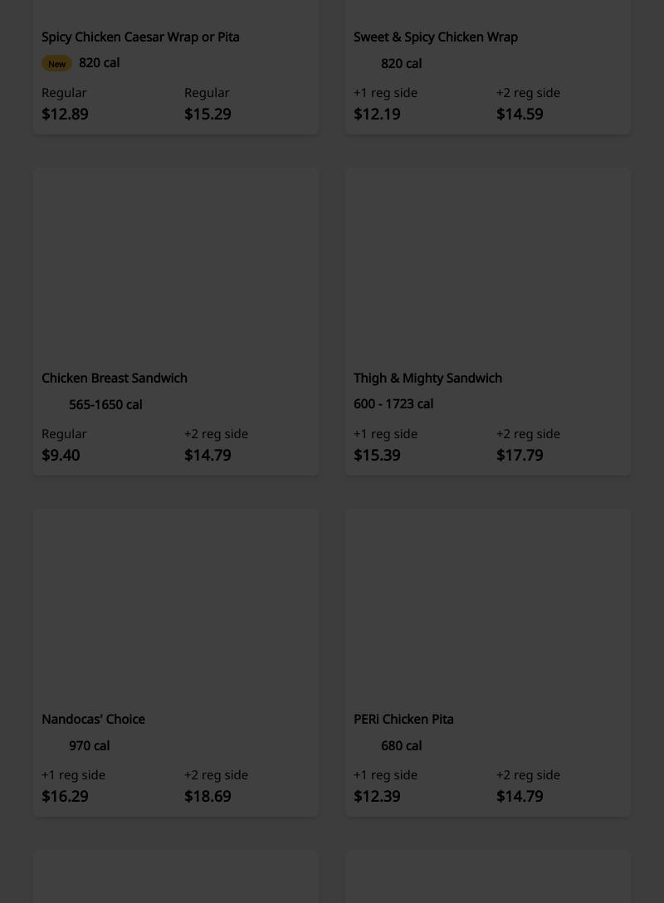Click the PERi Chicken Pita image area
The image size is (664, 903).
(x=488, y=607)
